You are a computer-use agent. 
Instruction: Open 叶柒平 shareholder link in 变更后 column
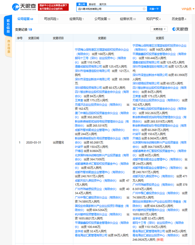click(x=136, y=134)
